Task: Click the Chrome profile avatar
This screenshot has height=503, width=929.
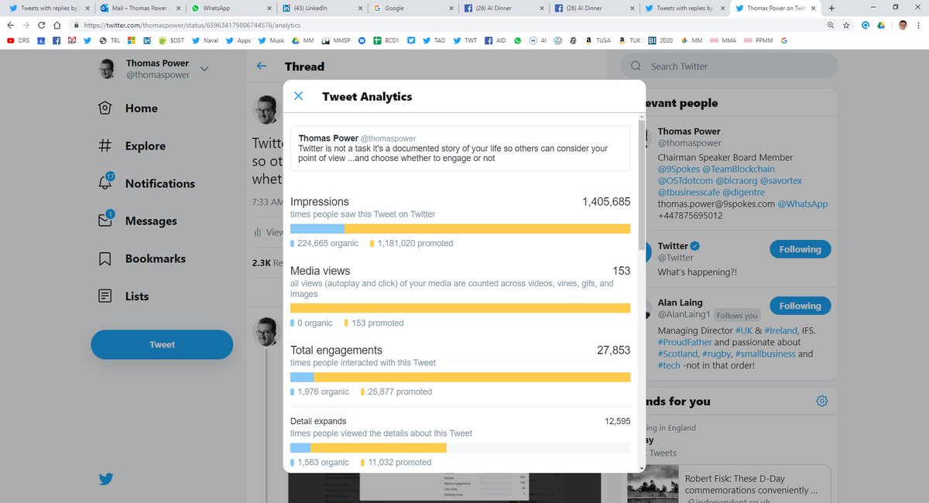Action: point(902,25)
